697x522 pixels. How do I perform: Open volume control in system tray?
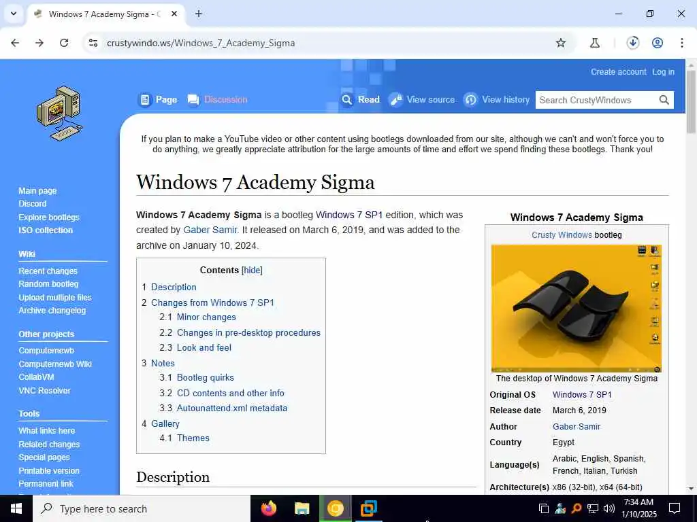[x=609, y=508]
